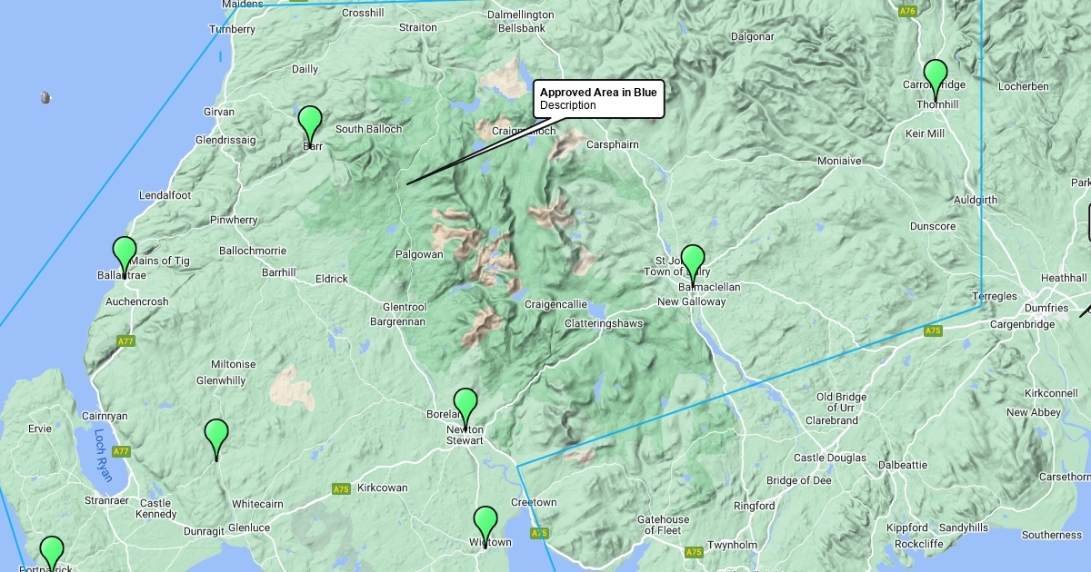Click the small grey icon in the sea
This screenshot has height=572, width=1091.
pos(45,97)
